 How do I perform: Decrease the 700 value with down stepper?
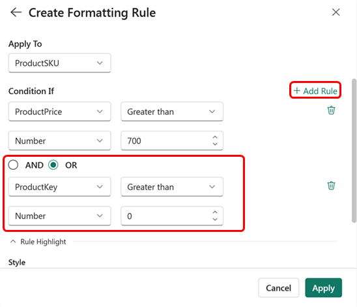[215, 144]
